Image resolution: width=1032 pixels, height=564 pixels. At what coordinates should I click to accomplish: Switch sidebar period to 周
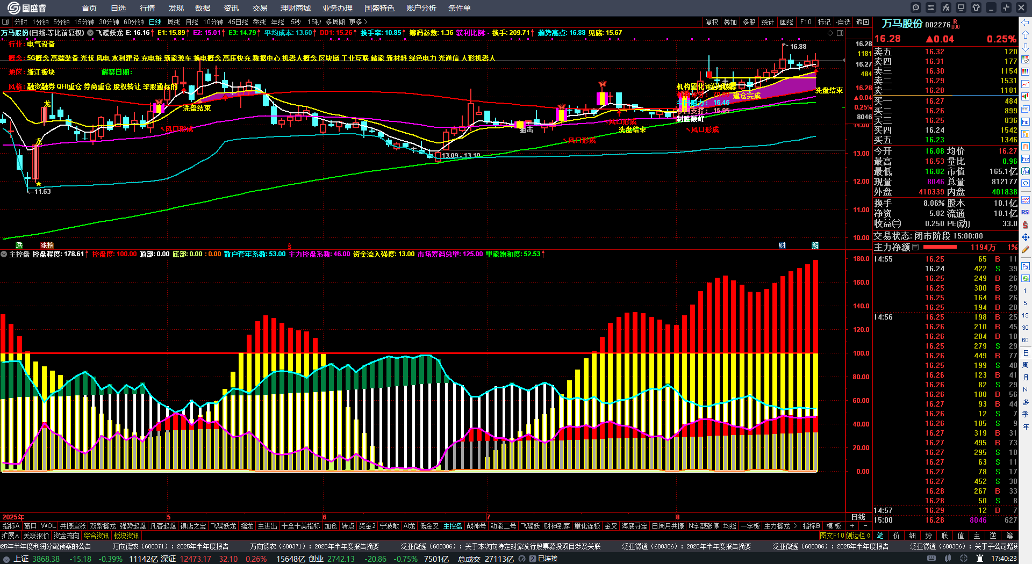point(1026,365)
